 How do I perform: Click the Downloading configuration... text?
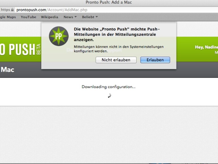(x=108, y=87)
